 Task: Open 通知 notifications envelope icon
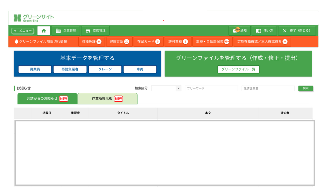click(x=235, y=31)
